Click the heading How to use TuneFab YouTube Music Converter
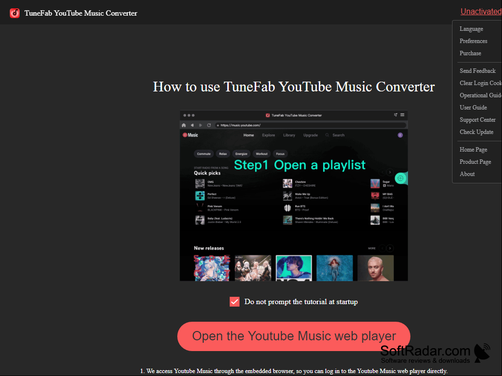Screen dimensions: 502x376 [x=293, y=87]
